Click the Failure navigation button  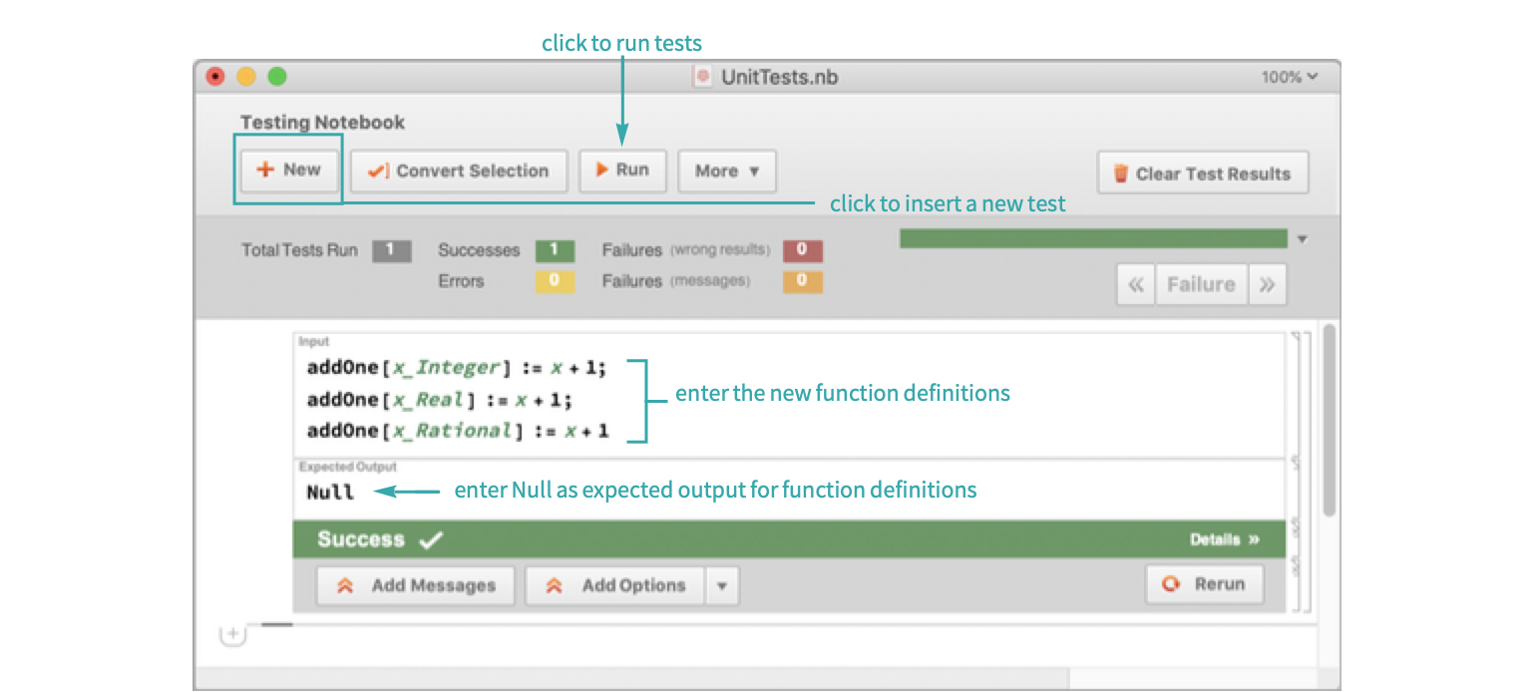click(x=1201, y=285)
